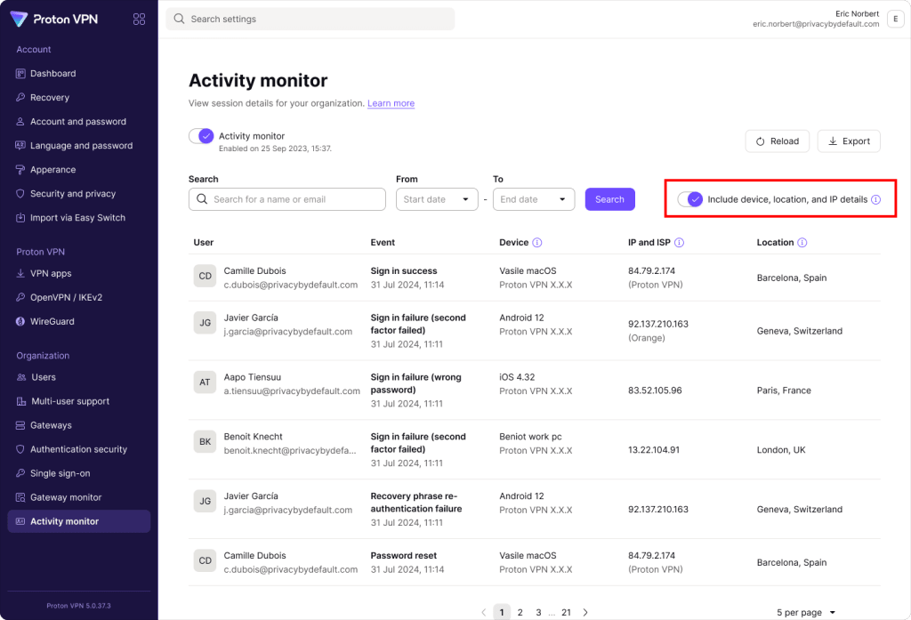Click Eric Norbert account name
This screenshot has width=911, height=620.
tap(857, 13)
